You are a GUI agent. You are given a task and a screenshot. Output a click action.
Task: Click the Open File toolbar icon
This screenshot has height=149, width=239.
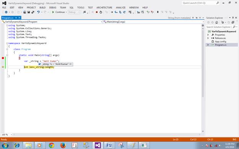[x=24, y=12]
